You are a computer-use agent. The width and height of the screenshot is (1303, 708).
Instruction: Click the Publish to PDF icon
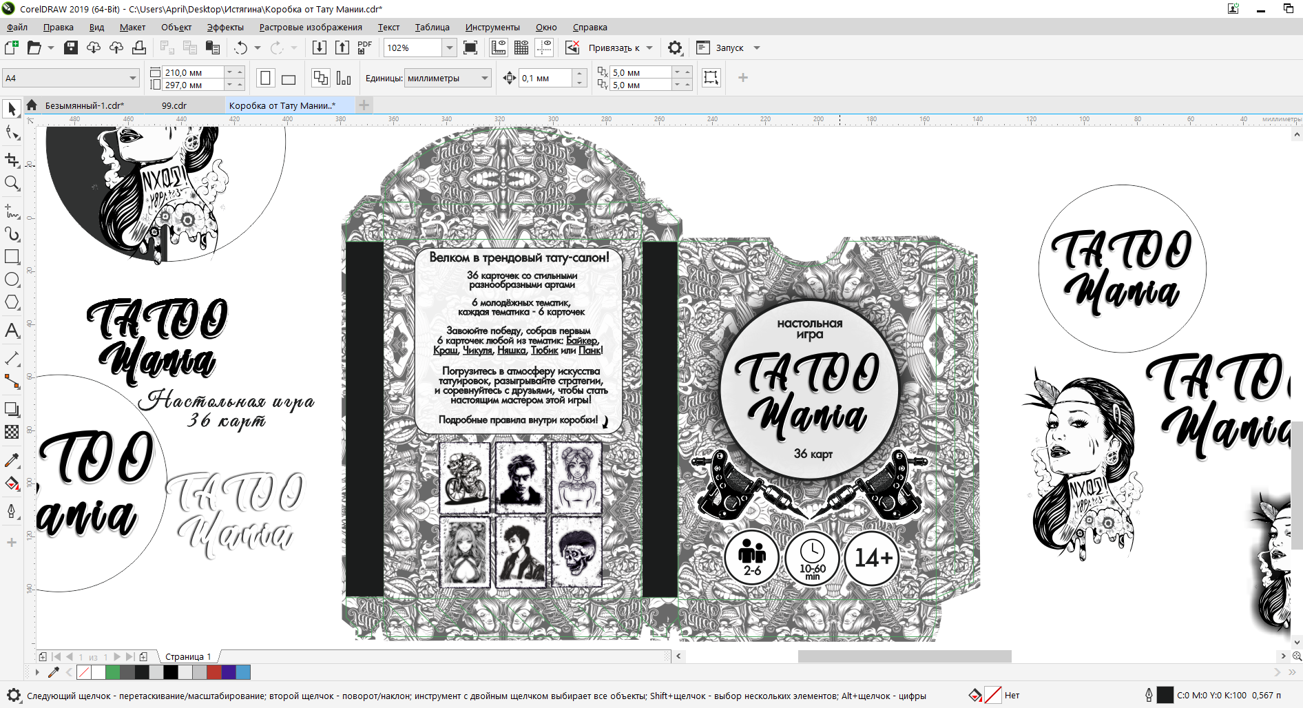pos(364,48)
